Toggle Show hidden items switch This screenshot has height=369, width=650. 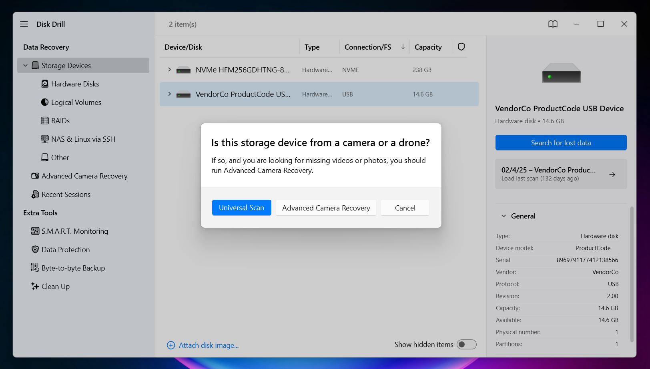pos(467,345)
